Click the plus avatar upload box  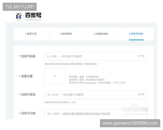pyautogui.click(x=55, y=76)
